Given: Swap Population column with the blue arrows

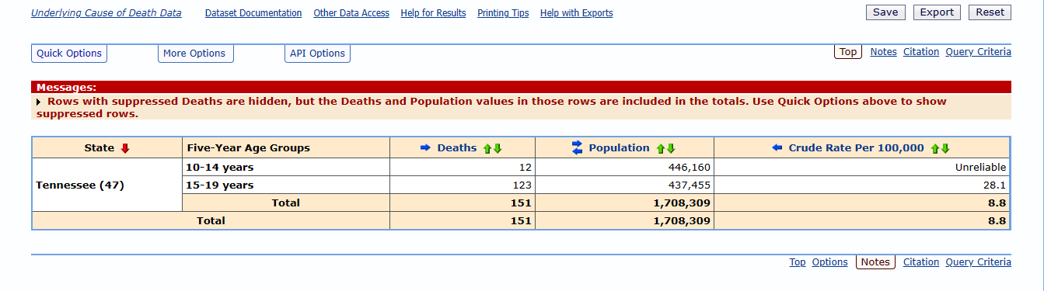Looking at the screenshot, I should (x=577, y=147).
